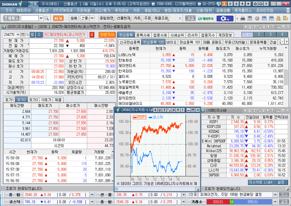Click the stock search magnifier beside code field
The image size is (291, 206).
click(27, 34)
